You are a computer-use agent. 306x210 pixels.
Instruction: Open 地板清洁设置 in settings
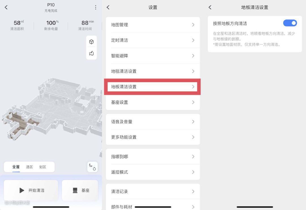(x=152, y=87)
